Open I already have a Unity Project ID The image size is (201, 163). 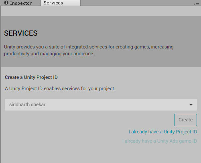click(x=163, y=132)
